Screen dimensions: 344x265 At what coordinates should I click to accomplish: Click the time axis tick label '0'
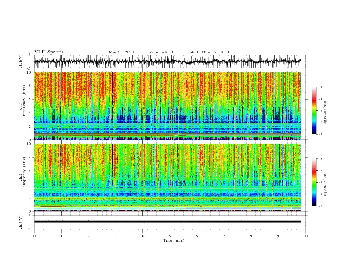click(34, 236)
